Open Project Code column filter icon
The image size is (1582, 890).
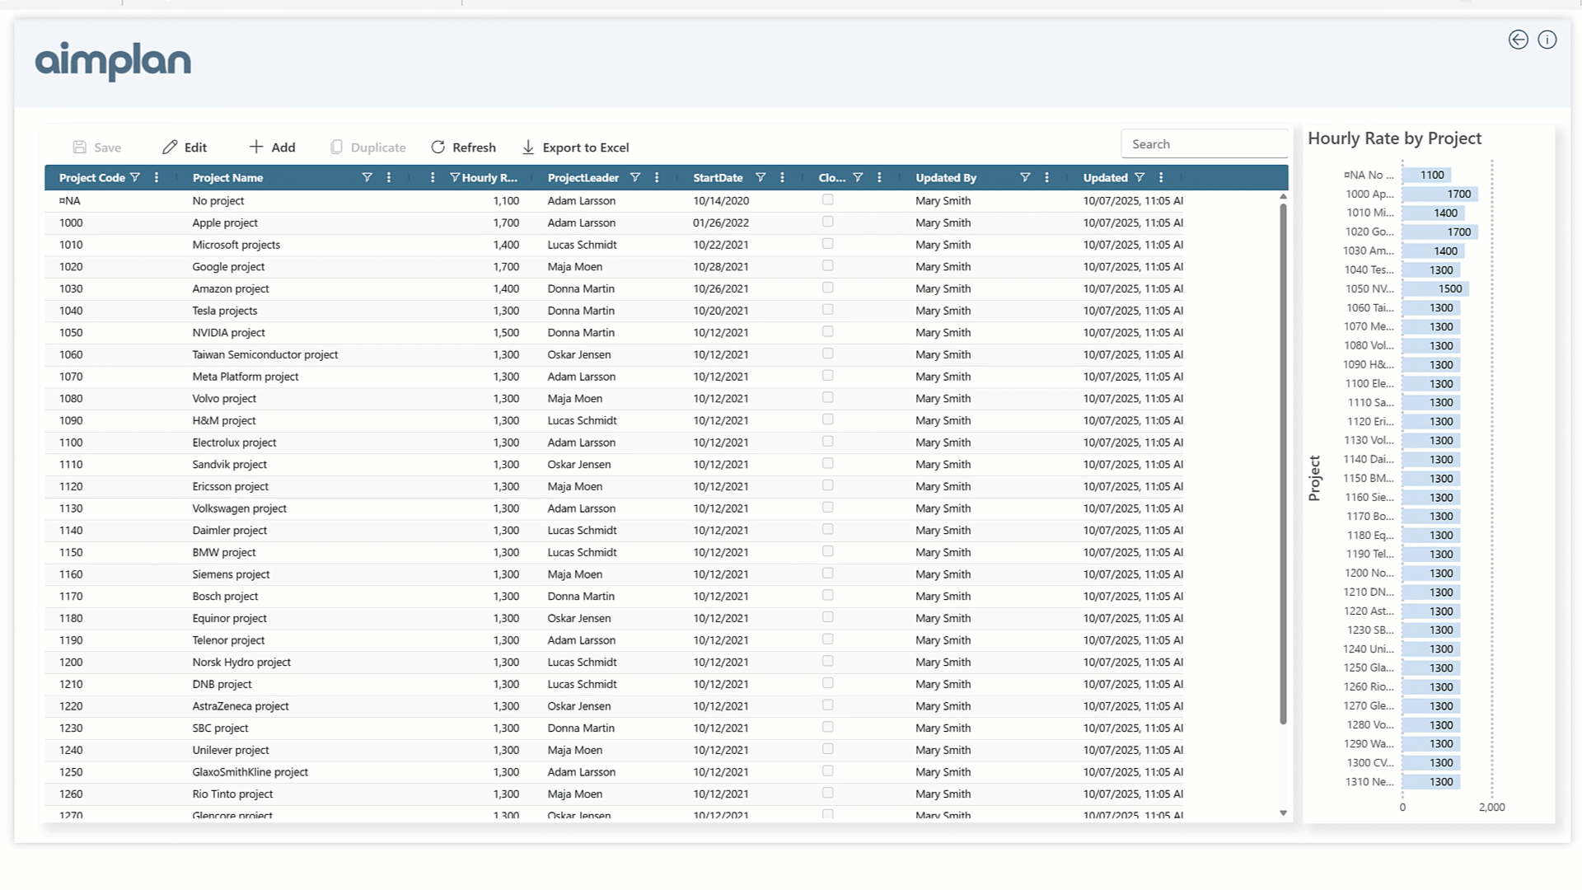(x=135, y=177)
